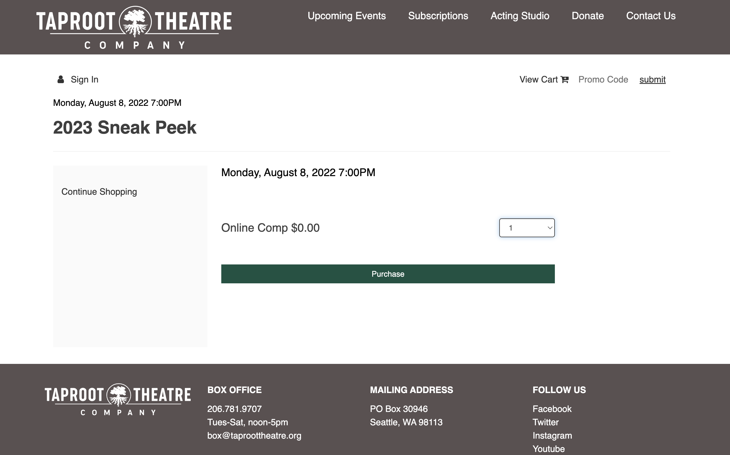Open the Facebook link in the footer
730x455 pixels.
552,409
